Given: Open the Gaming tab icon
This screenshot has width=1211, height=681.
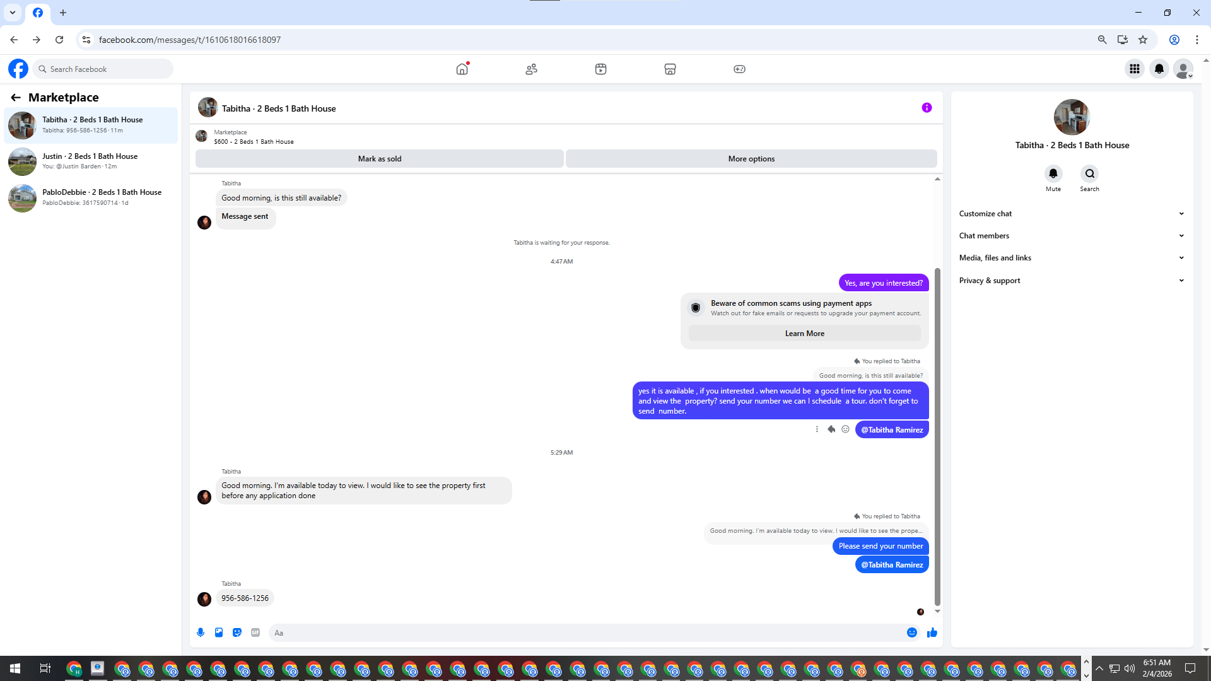Looking at the screenshot, I should [x=739, y=69].
